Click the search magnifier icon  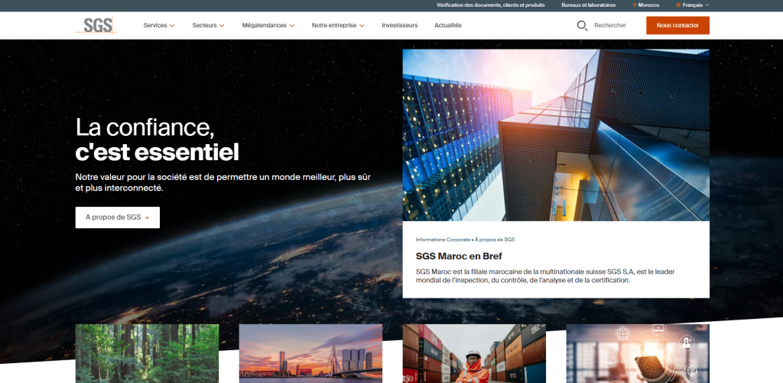click(582, 25)
